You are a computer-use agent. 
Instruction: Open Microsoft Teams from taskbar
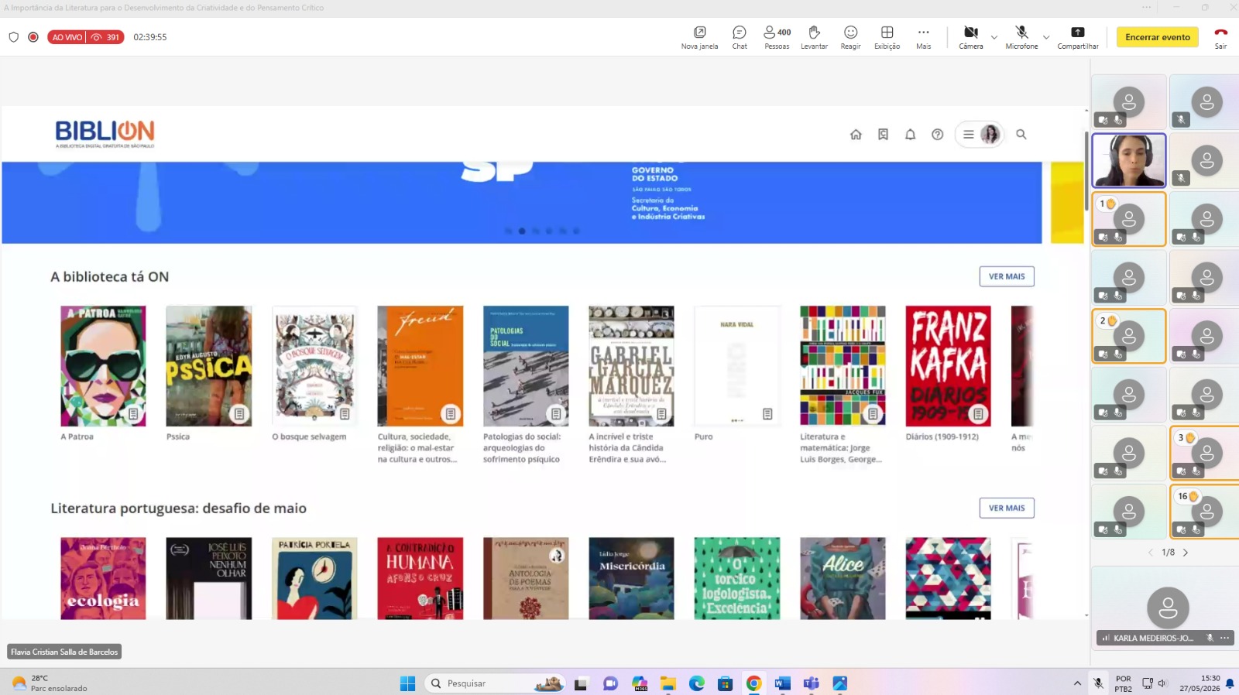click(811, 683)
